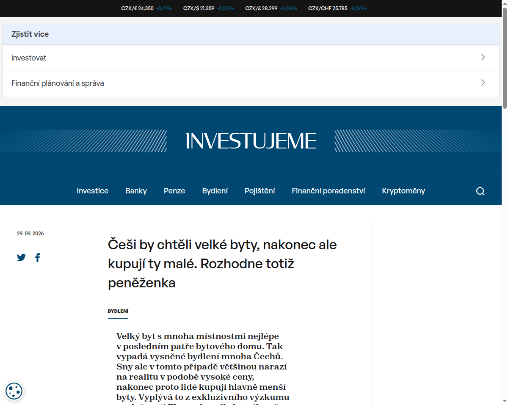Click the BYDLENÍ category tag

click(118, 311)
